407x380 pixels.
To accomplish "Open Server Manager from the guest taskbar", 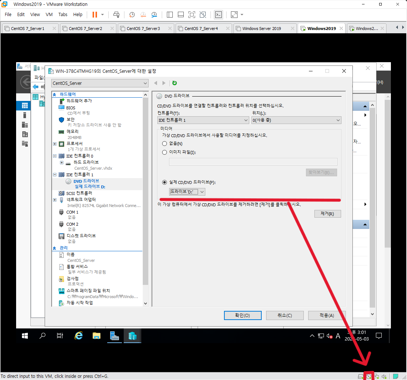I will point(115,336).
